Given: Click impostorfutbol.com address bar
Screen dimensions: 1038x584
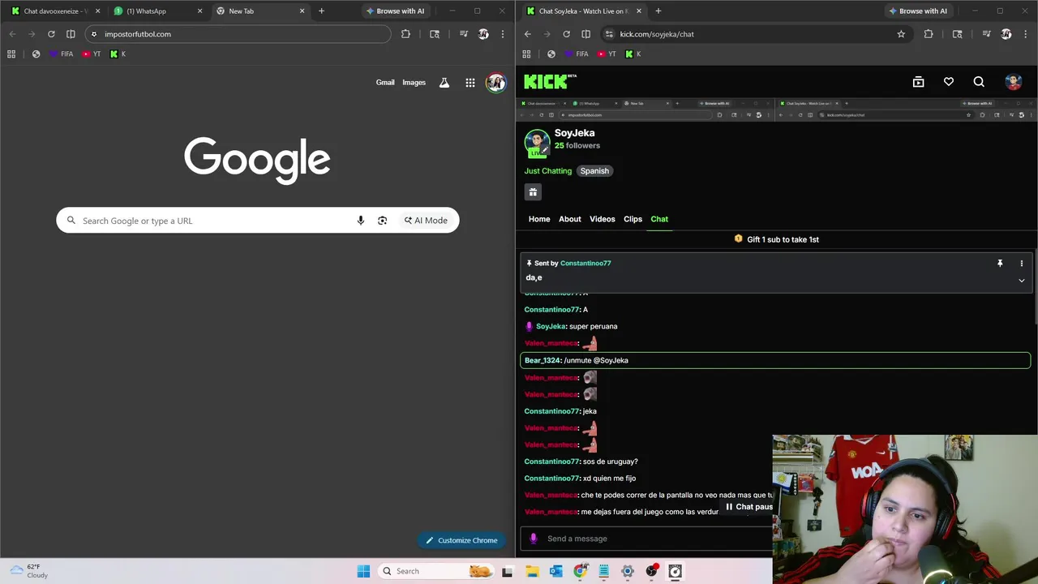Looking at the screenshot, I should click(x=238, y=34).
